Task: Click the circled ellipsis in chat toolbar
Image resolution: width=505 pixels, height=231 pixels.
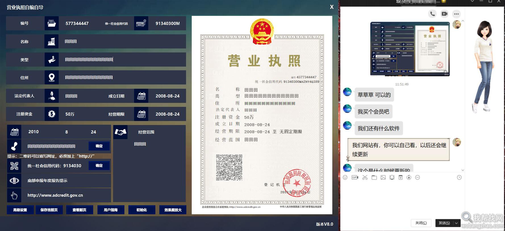Action: (418, 177)
